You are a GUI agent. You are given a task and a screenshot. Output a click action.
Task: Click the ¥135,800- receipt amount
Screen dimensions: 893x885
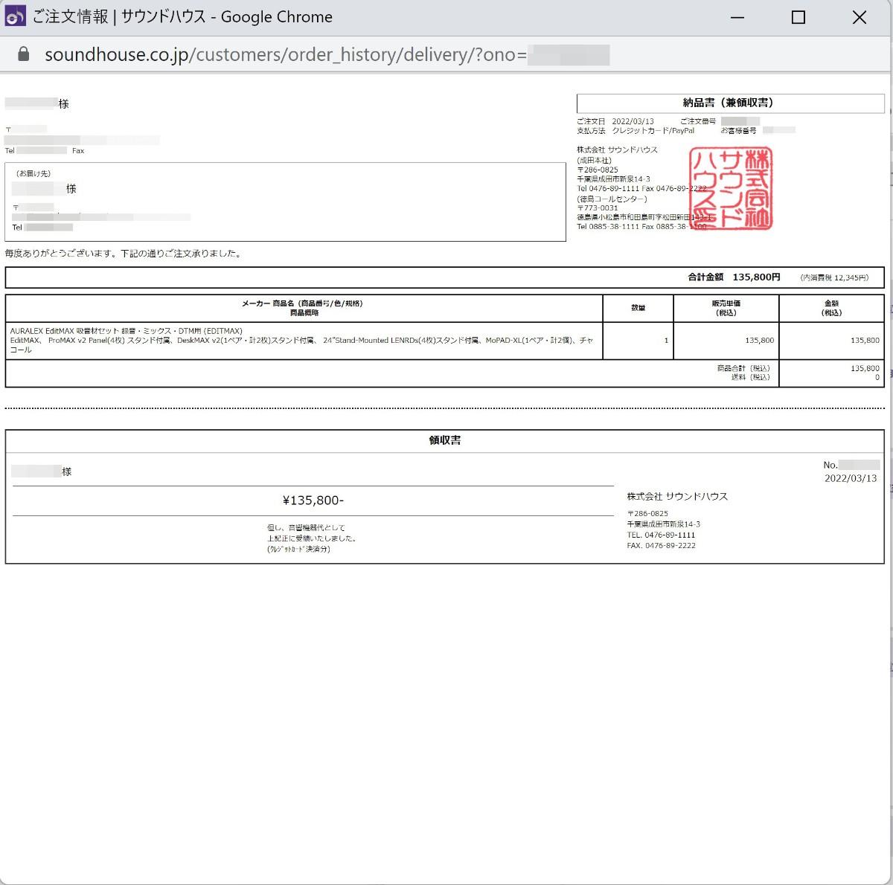coord(313,501)
